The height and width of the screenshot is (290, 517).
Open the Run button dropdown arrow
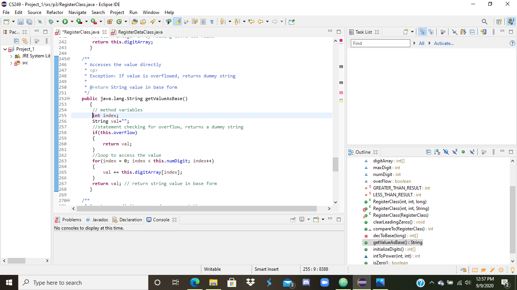pyautogui.click(x=72, y=22)
